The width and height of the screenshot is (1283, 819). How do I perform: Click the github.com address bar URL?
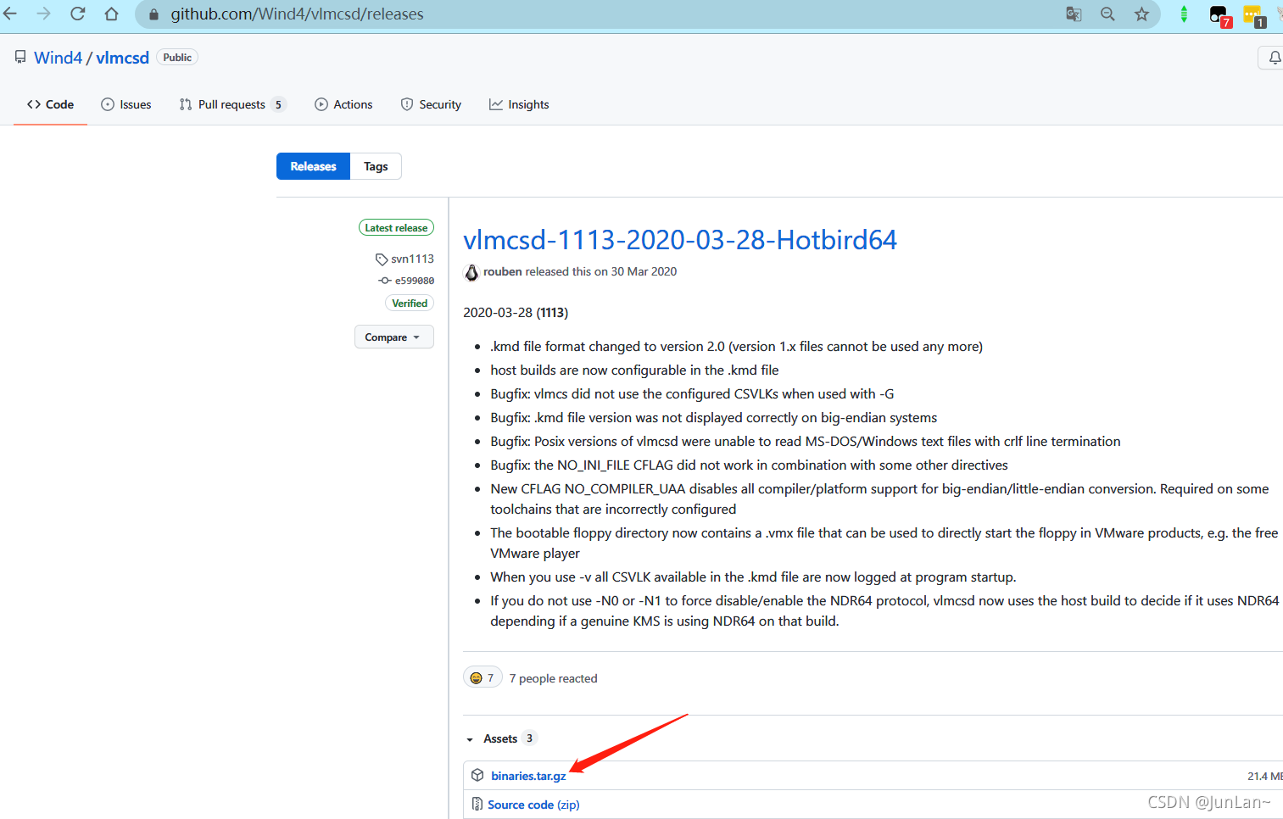[297, 14]
